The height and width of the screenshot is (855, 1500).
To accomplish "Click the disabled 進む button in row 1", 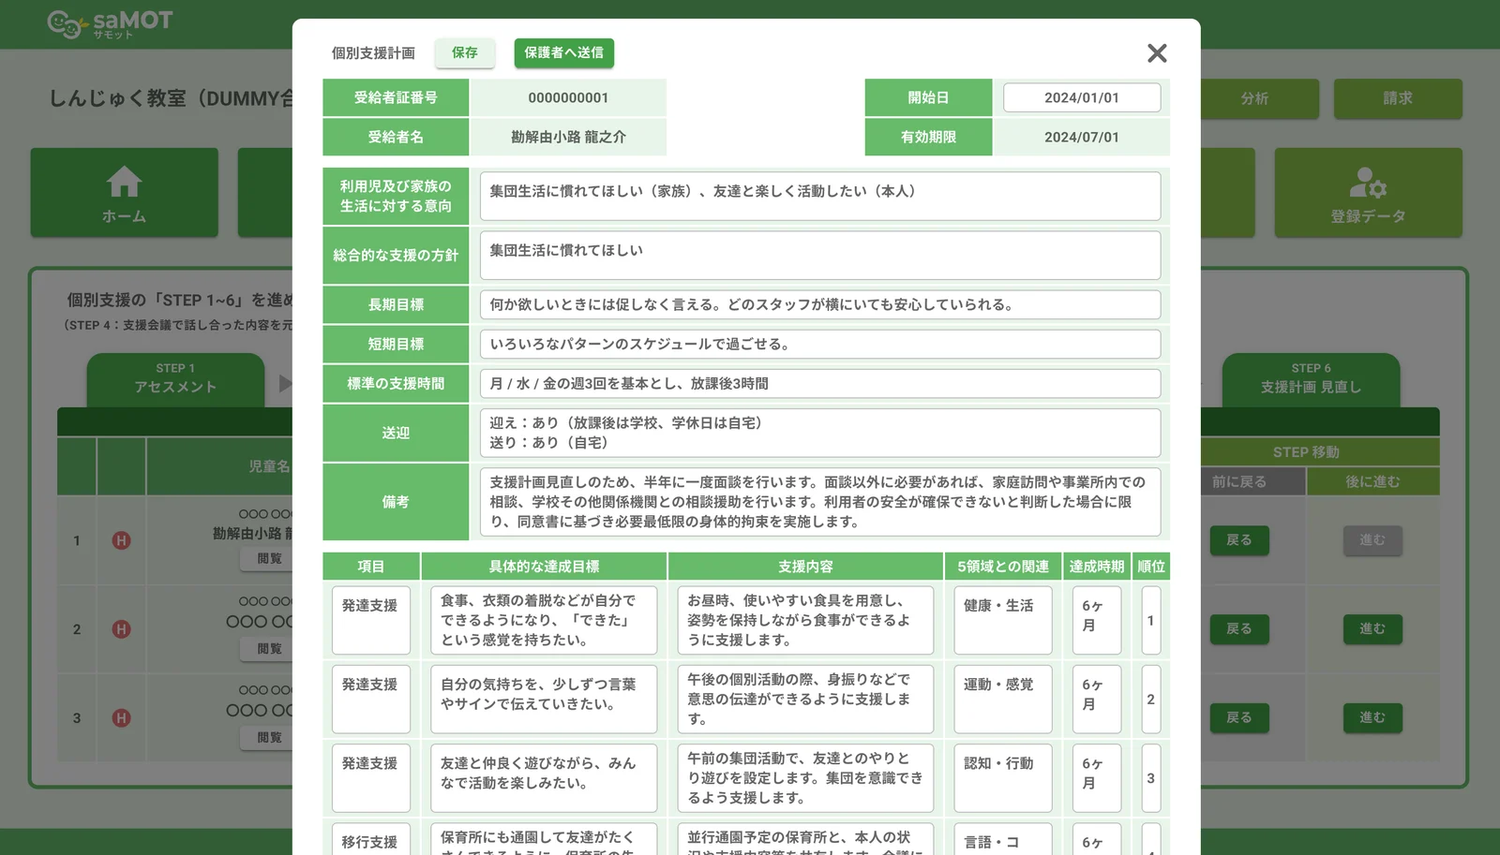I will pyautogui.click(x=1372, y=540).
